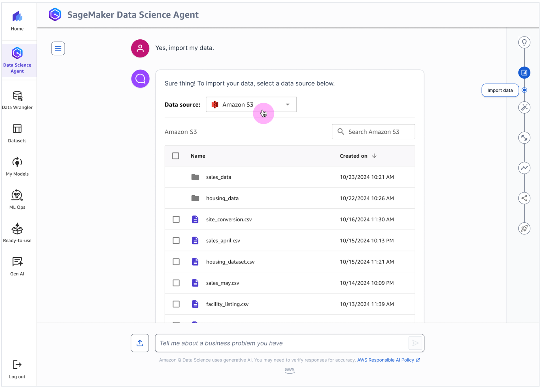Click the site_conversion.csv file icon
This screenshot has height=391, width=544.
pos(195,219)
